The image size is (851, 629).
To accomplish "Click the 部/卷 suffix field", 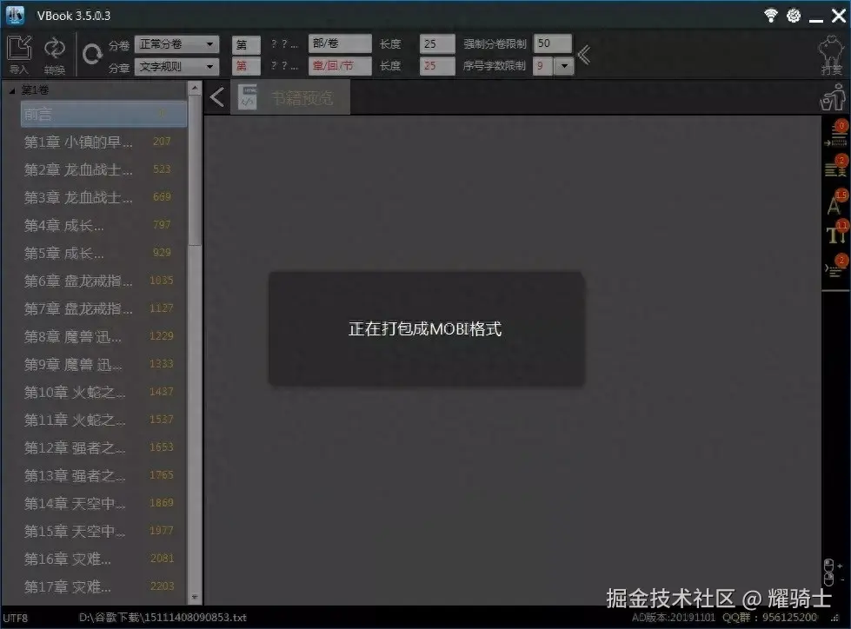I will [x=340, y=43].
